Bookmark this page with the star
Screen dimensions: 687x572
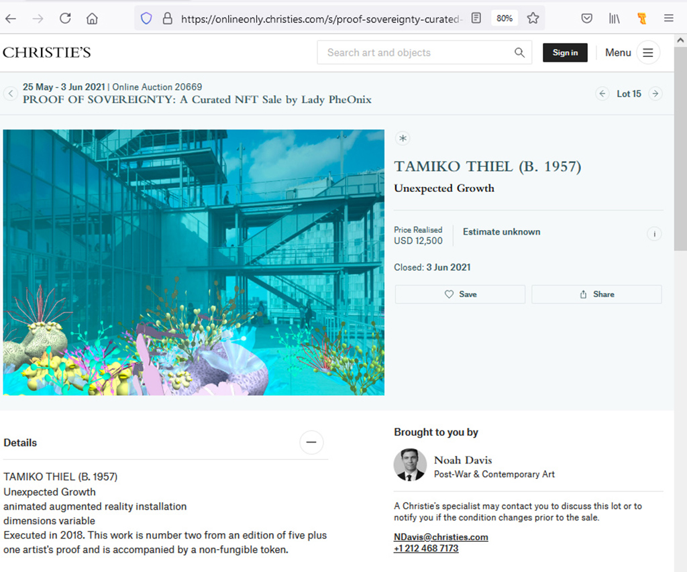pos(533,18)
